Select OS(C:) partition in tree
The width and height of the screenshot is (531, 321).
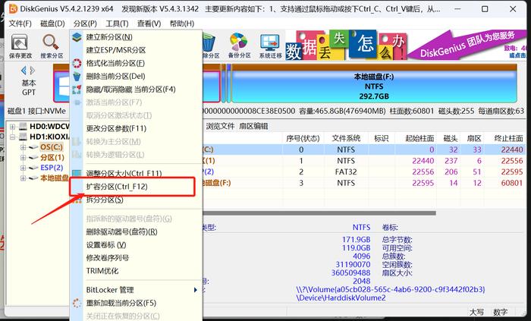52,147
